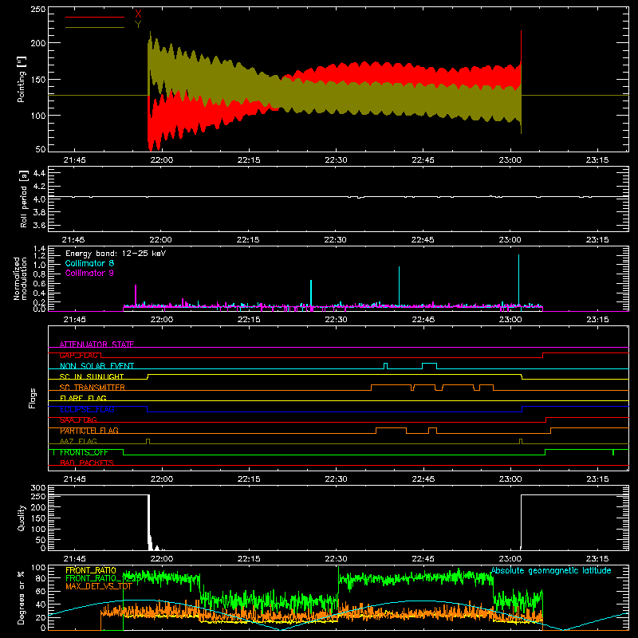The width and height of the screenshot is (638, 638).
Task: Click the "SC_IN_SUNLIGHT" flag label
Action: (x=92, y=376)
